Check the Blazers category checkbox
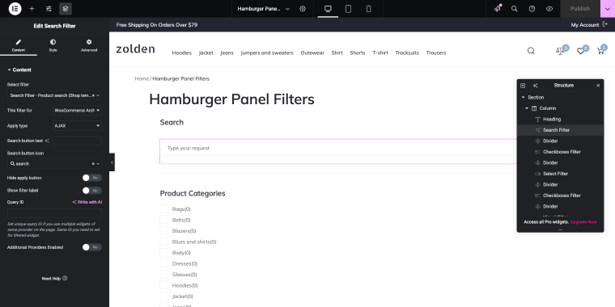This screenshot has width=615, height=307. coord(164,230)
